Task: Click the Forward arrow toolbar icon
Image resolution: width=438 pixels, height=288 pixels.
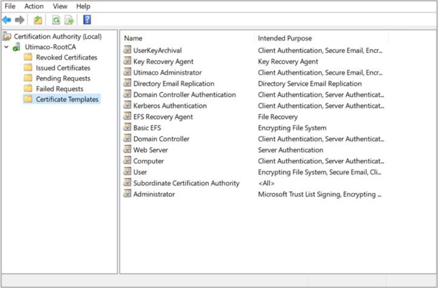Action: coord(19,20)
